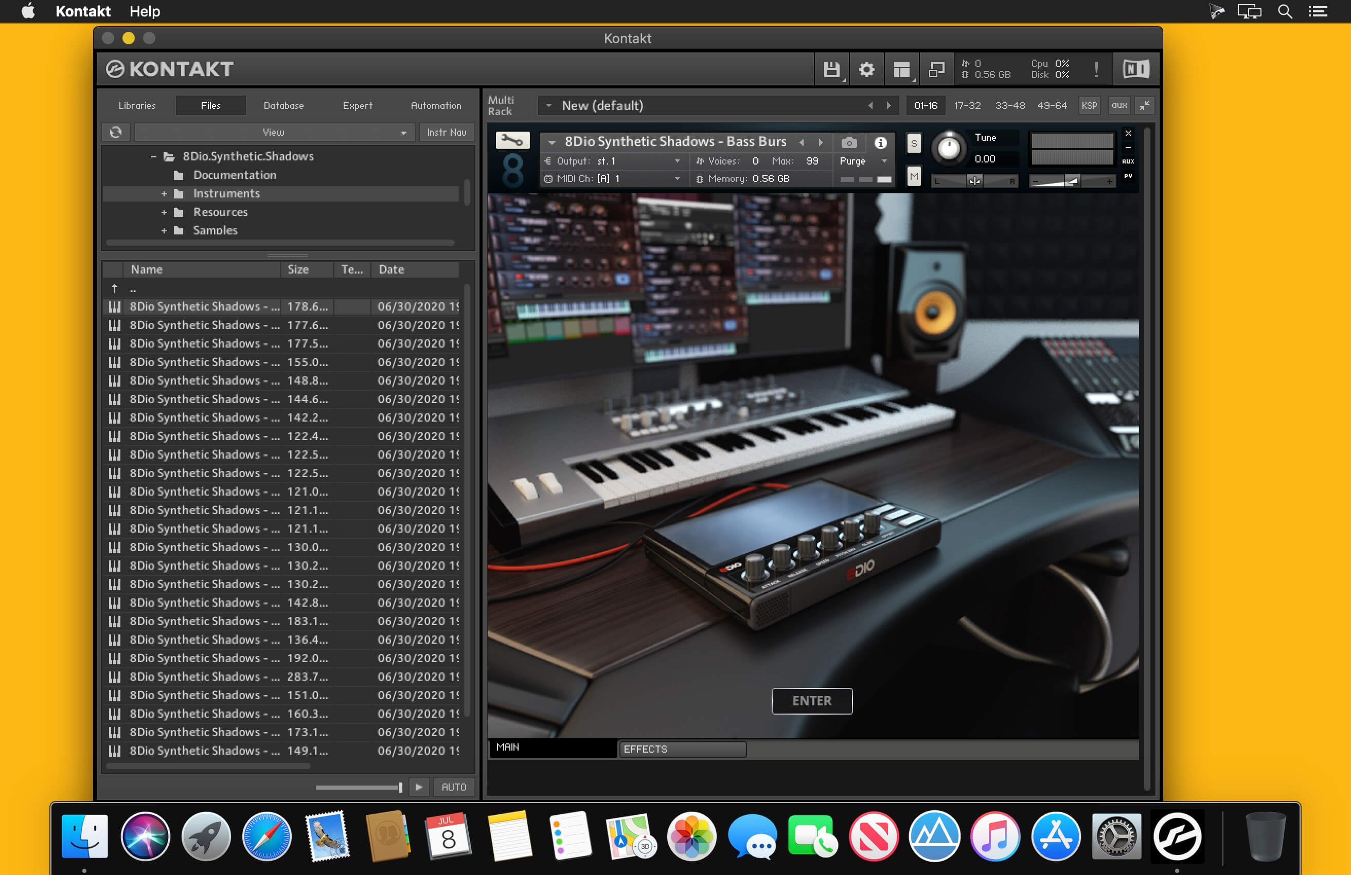
Task: Open the instrument name dropdown arrow
Action: pos(551,142)
